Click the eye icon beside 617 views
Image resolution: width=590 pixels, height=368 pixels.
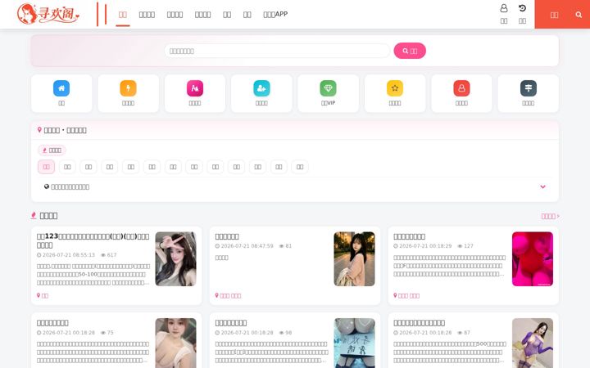(x=103, y=255)
